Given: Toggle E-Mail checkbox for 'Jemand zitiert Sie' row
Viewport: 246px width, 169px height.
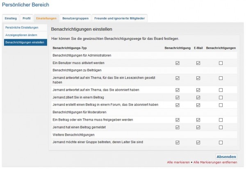Looking at the screenshot, I should (x=198, y=97).
